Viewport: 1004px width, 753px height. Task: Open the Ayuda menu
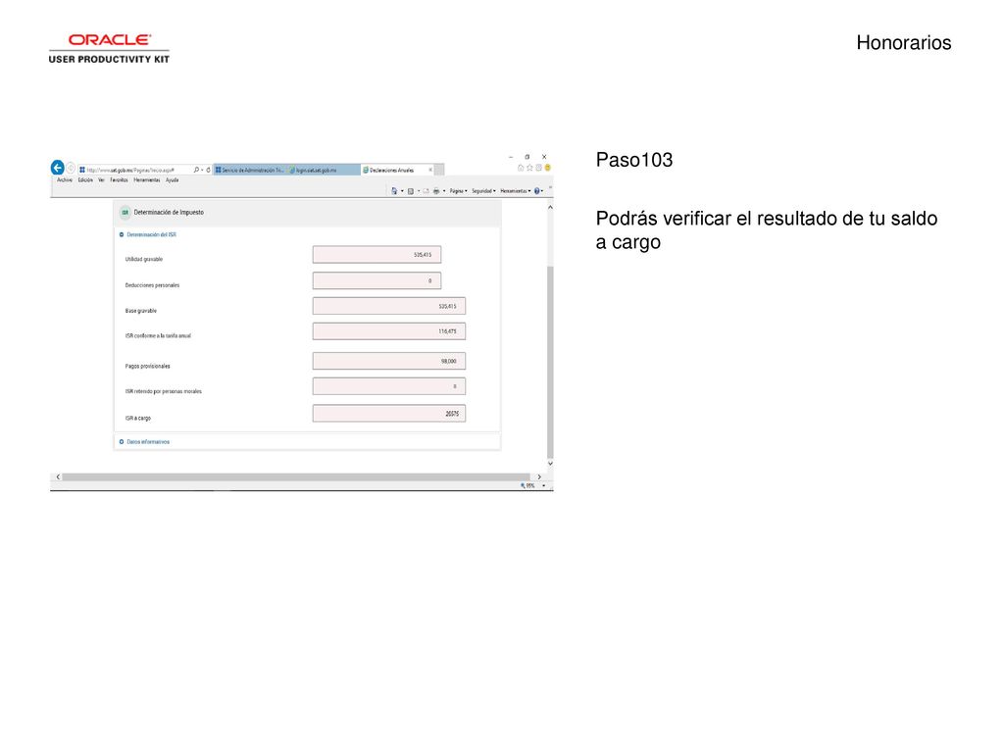[x=173, y=180]
